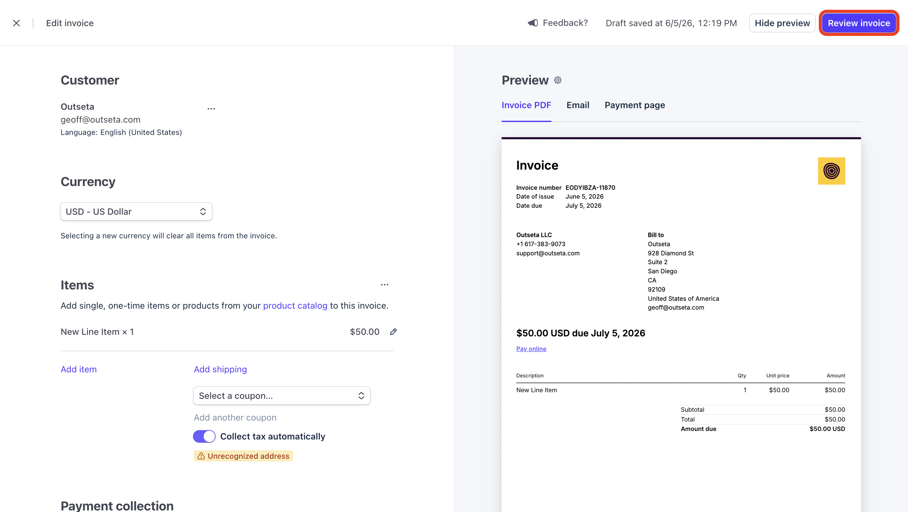The width and height of the screenshot is (908, 512).
Task: Click the Payment collection heading
Action: pyautogui.click(x=117, y=506)
